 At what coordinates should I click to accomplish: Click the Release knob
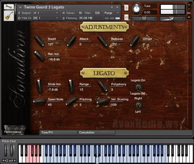click(x=103, y=41)
